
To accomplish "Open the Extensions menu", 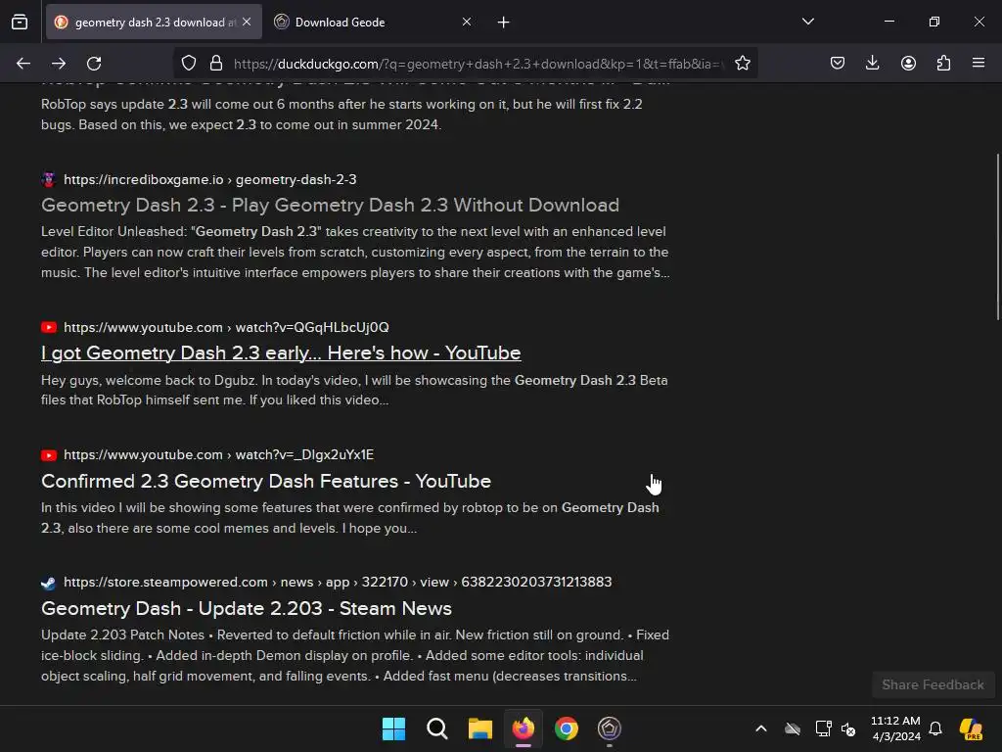I will [943, 64].
